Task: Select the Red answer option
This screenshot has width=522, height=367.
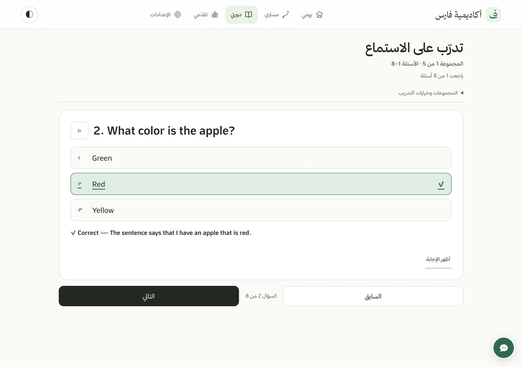Action: pyautogui.click(x=261, y=184)
